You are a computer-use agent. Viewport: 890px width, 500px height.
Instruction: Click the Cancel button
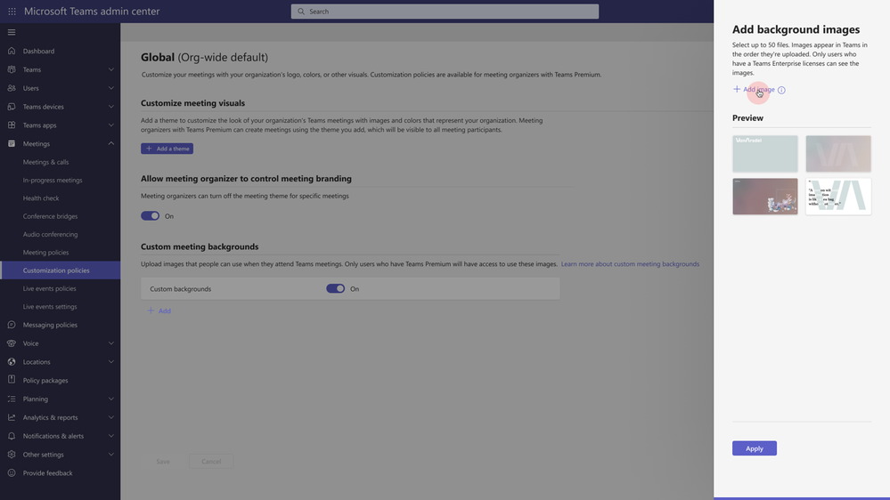click(x=211, y=462)
